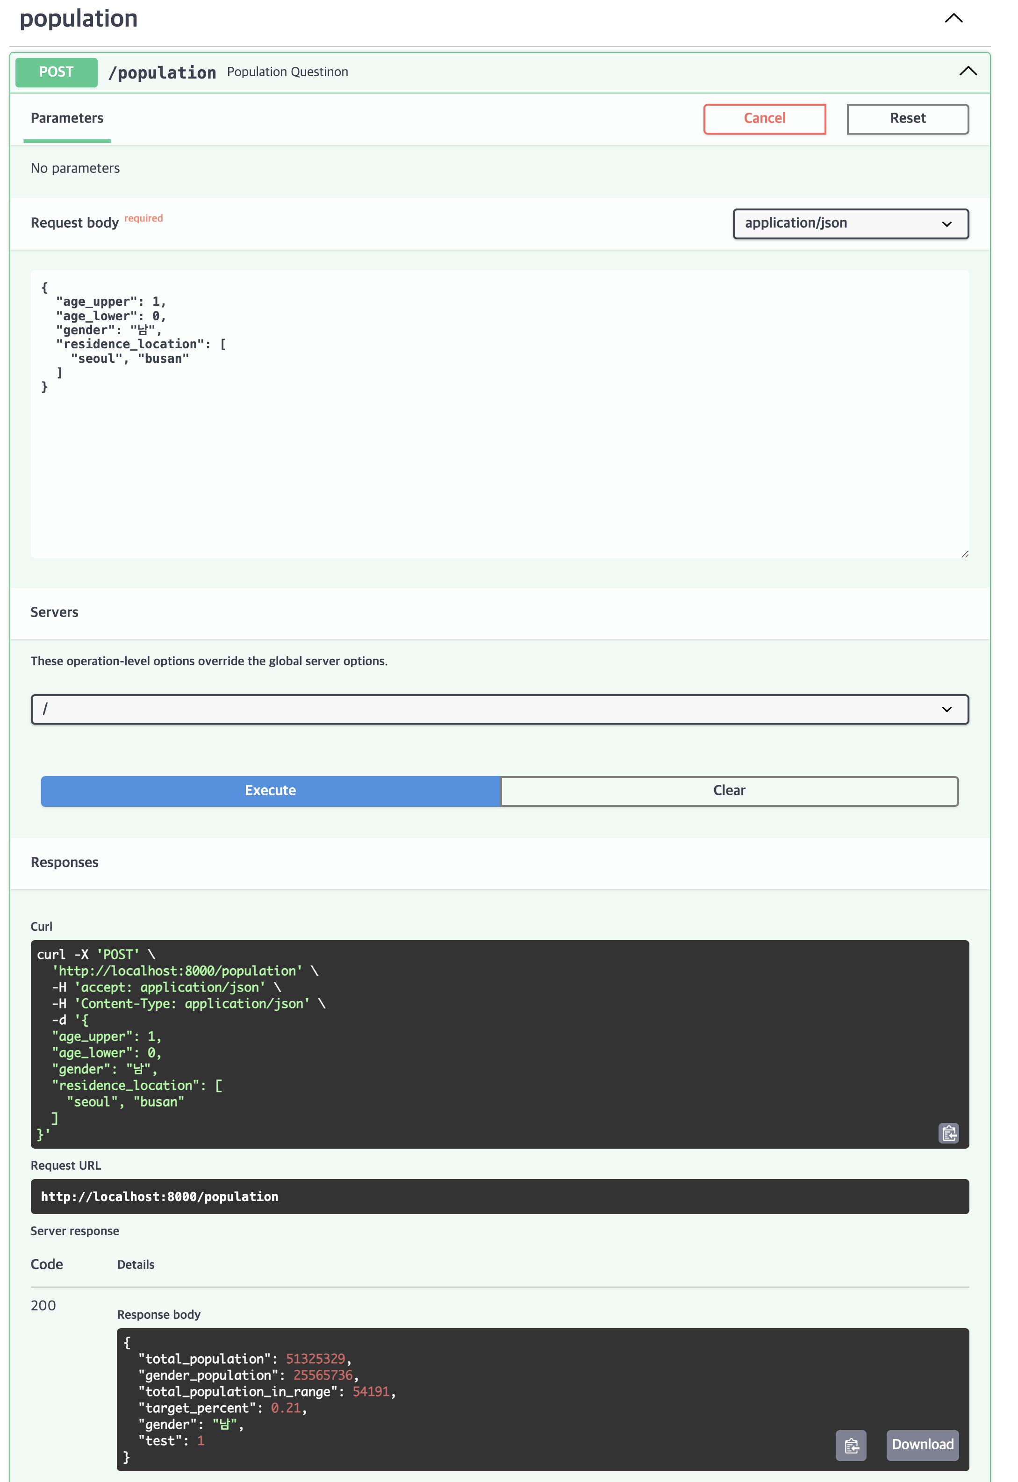Click the operation-level options description text
This screenshot has width=1018, height=1482.
click(209, 661)
